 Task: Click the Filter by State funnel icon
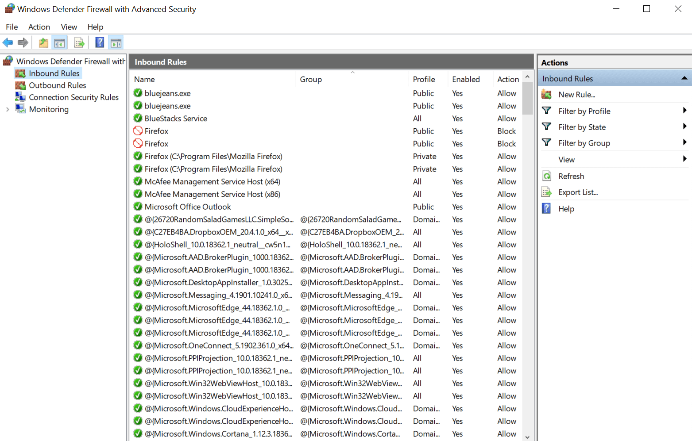click(546, 127)
